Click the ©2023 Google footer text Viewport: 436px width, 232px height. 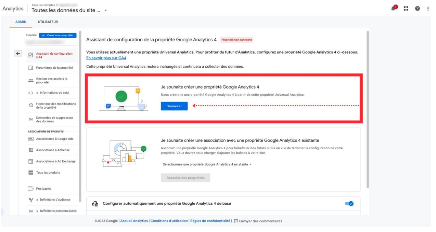(106, 221)
